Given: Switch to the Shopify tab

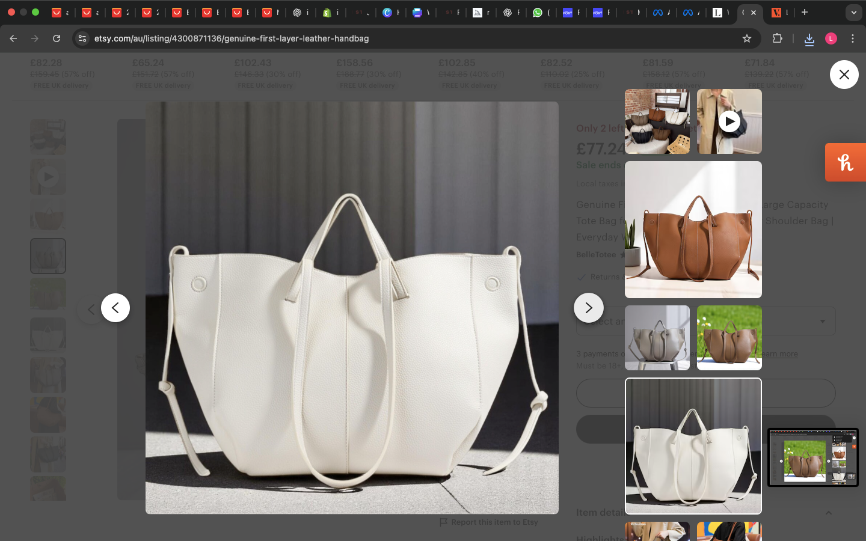Looking at the screenshot, I should coord(330,12).
